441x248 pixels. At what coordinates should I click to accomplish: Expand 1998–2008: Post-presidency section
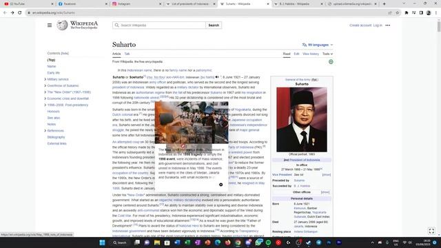[45, 105]
